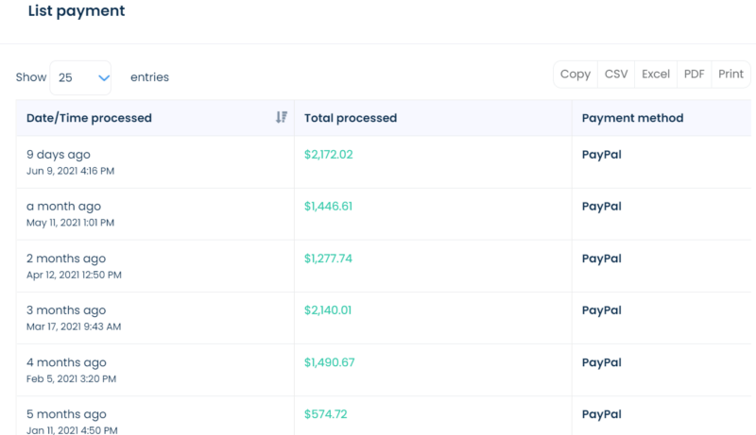Screen dimensions: 756x435
Task: Select the row dated May 11, 2021
Action: pos(70,223)
